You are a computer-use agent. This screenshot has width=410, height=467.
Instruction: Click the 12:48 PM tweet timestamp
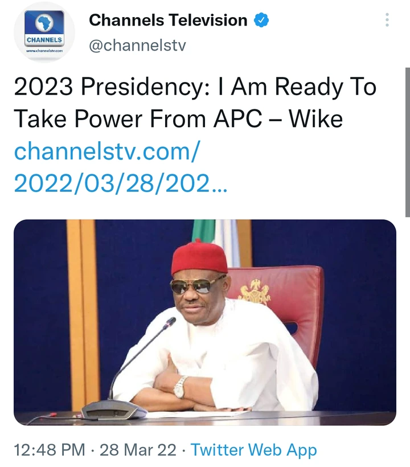50,450
